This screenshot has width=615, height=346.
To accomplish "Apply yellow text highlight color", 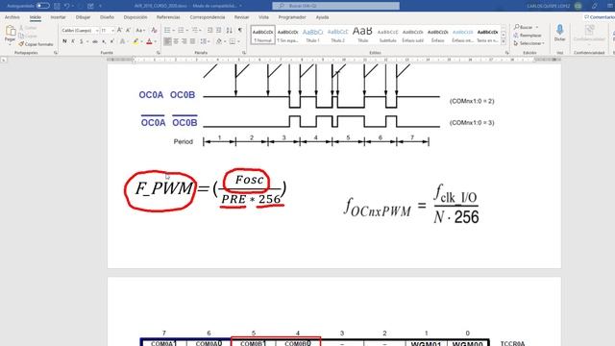I will [135, 41].
